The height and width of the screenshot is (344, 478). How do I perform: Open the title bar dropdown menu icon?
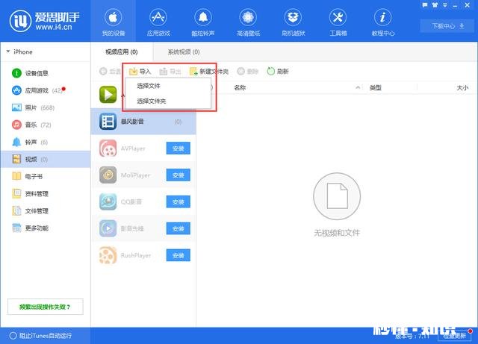pyautogui.click(x=445, y=5)
